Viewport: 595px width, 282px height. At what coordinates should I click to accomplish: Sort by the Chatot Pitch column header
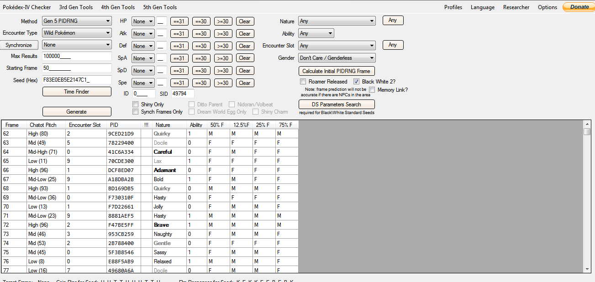tap(44, 125)
